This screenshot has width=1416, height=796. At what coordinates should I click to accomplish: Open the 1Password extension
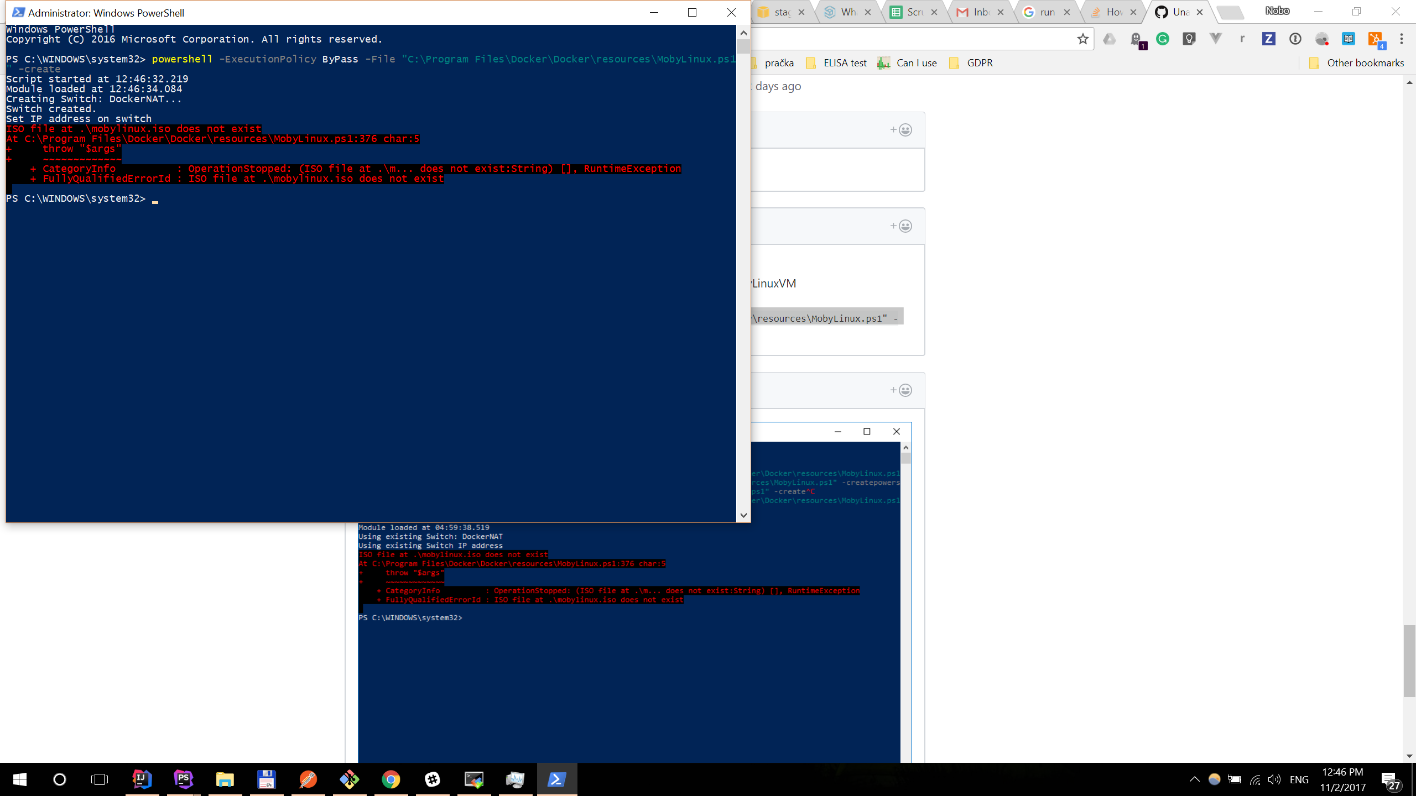tap(1295, 39)
